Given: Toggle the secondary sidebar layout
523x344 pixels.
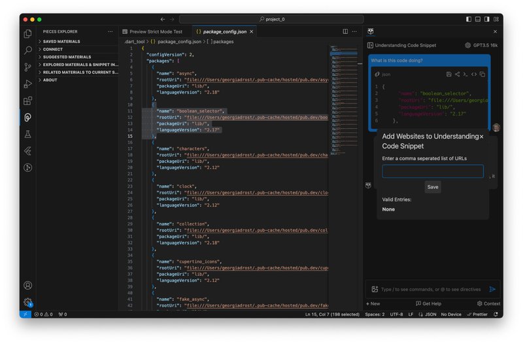Looking at the screenshot, I should pyautogui.click(x=487, y=20).
